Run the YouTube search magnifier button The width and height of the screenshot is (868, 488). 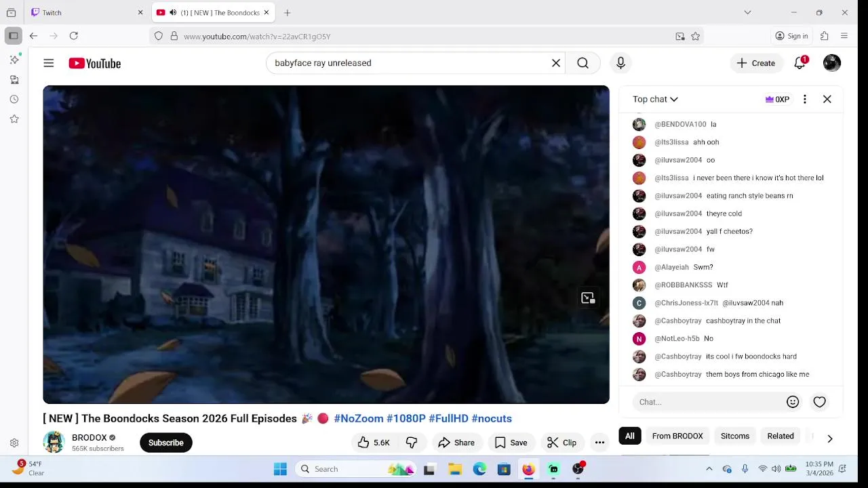click(583, 63)
